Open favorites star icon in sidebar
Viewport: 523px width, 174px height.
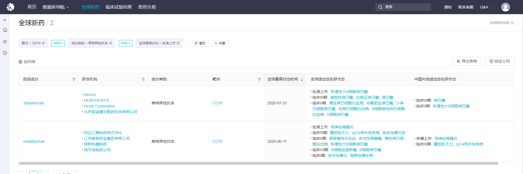tap(5, 42)
